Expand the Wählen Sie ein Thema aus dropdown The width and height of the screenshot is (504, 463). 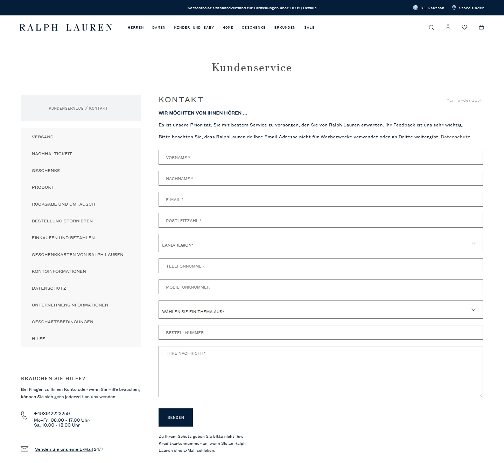[321, 310]
